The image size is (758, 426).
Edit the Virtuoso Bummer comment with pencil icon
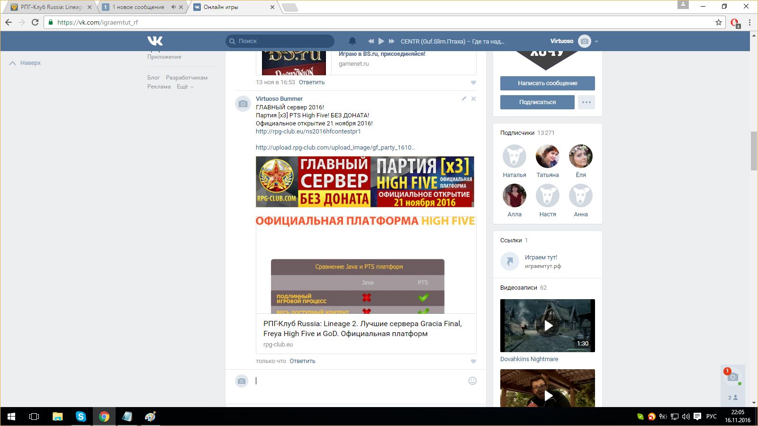464,99
